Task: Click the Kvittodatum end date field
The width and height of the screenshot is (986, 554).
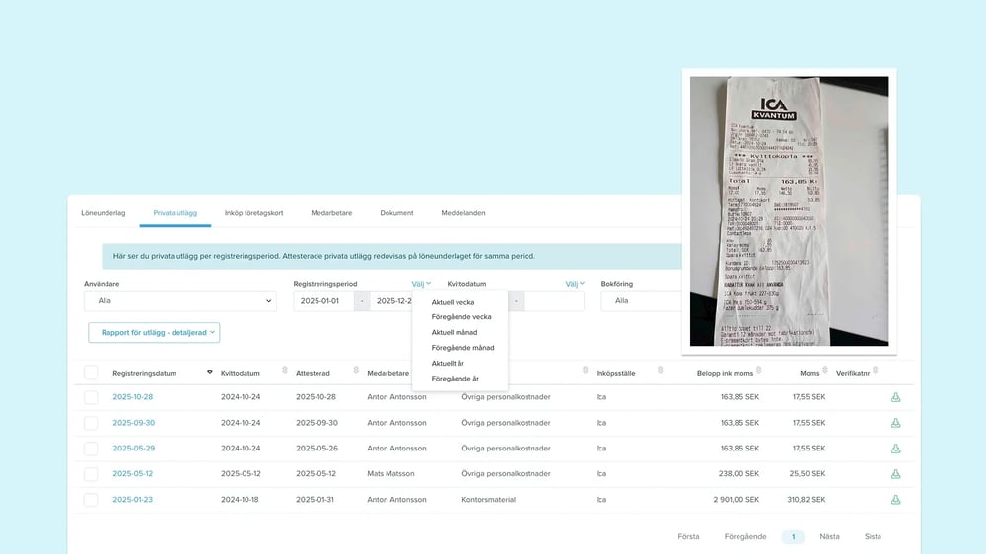Action: (x=553, y=301)
